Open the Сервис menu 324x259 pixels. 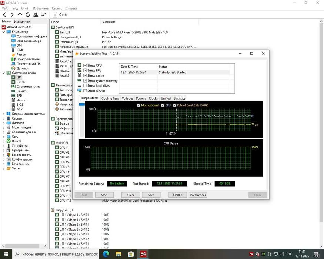pos(57,8)
